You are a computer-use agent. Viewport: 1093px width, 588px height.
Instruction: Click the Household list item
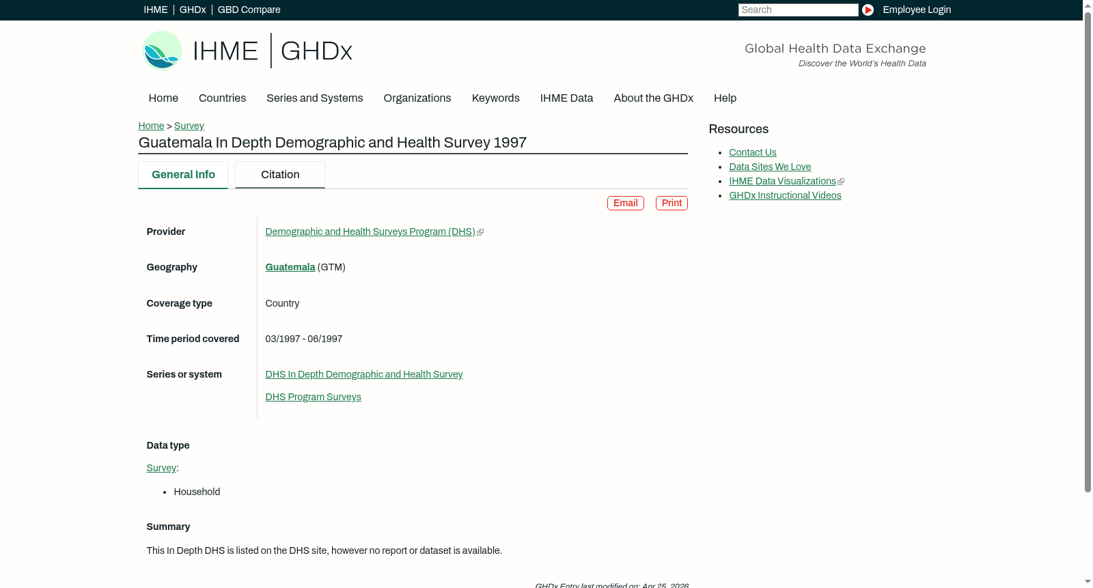click(197, 492)
